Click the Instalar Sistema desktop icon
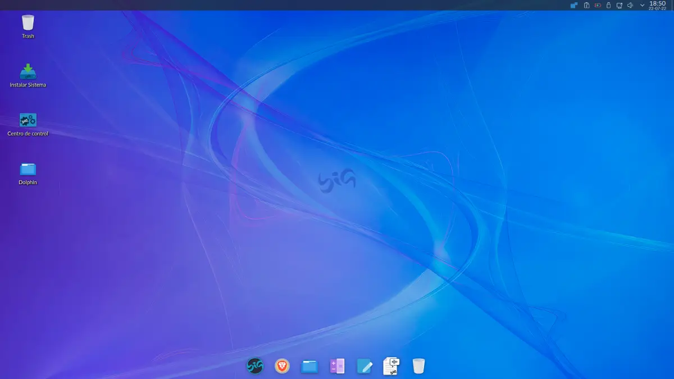Screen dimensions: 674x379 28,73
